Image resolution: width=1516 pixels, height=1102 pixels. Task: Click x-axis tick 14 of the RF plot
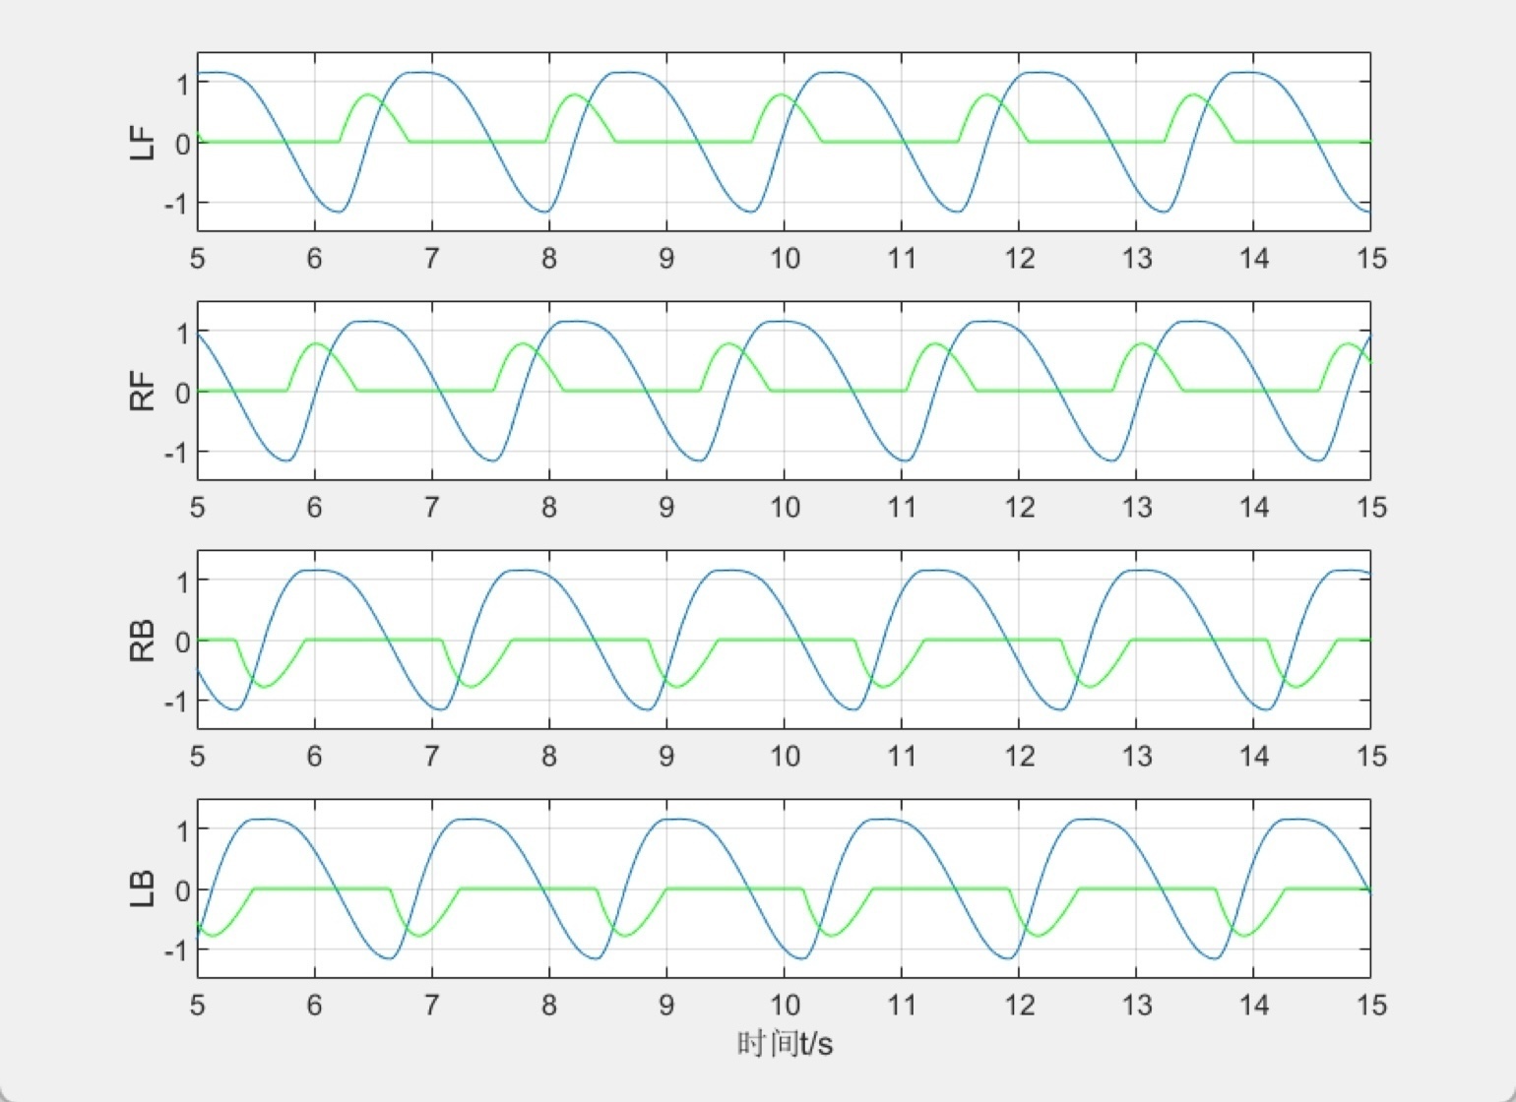coord(1253,508)
